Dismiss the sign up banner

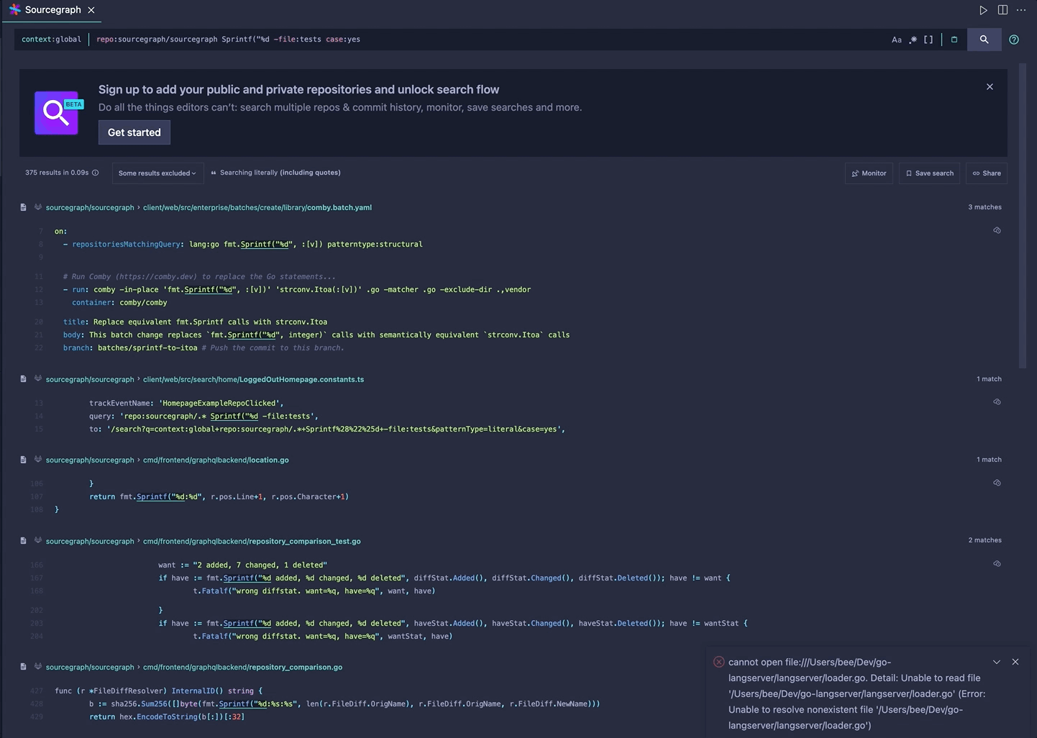point(990,87)
